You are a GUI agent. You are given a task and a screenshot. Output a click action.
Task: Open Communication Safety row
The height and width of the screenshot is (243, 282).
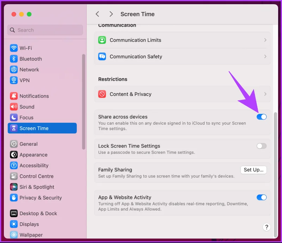coord(182,56)
